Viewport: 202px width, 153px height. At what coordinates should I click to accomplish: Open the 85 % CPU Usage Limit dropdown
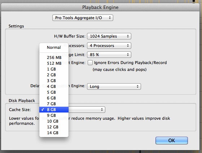pos(109,55)
